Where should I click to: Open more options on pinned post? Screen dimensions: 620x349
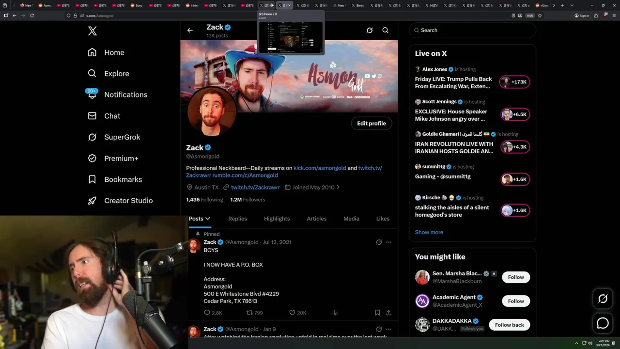(x=388, y=242)
